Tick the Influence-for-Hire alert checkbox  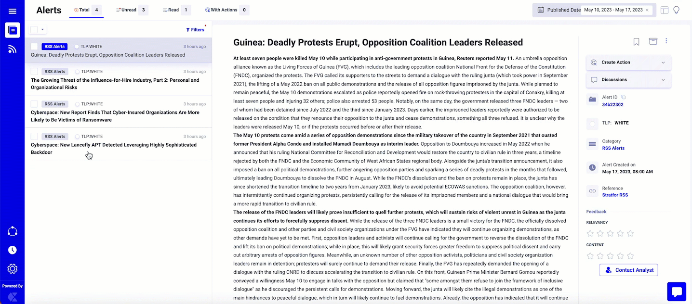point(34,72)
